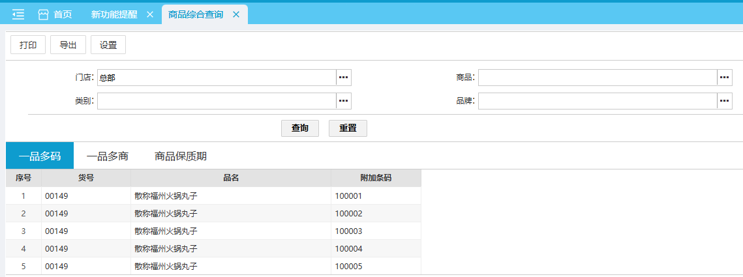Close the 商品综合查询 tab
Screen dimensions: 743x277
pos(236,14)
